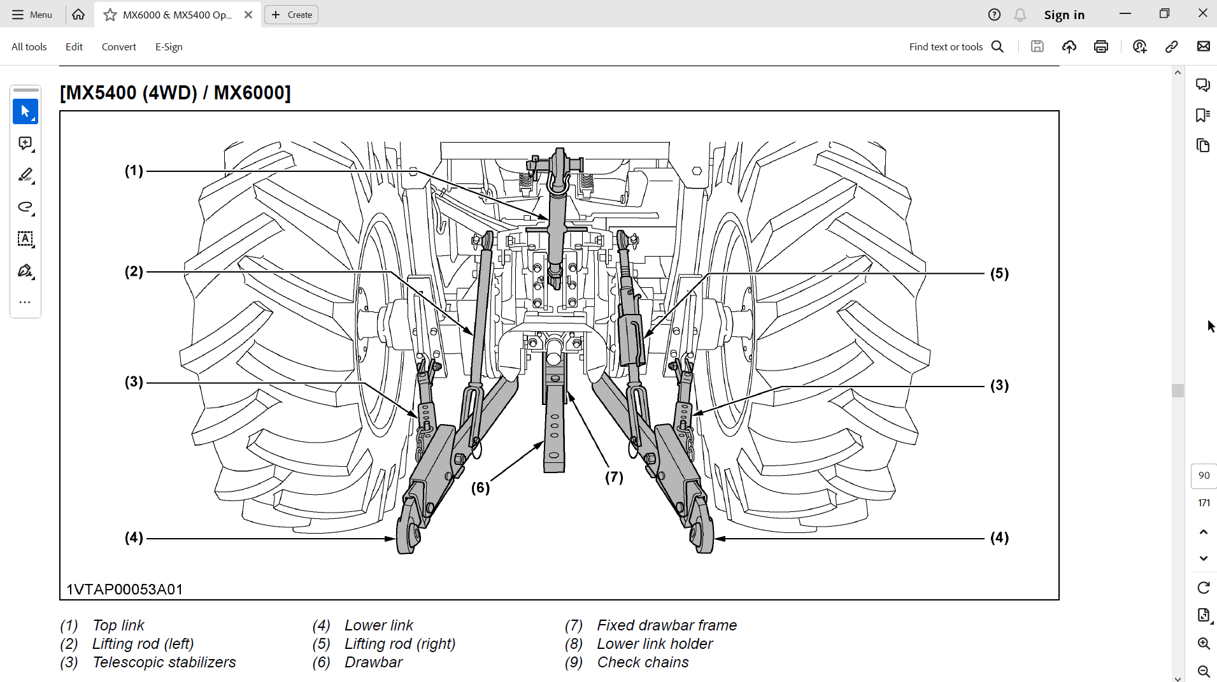The width and height of the screenshot is (1217, 682).
Task: Click the 'Telescopic stabilizers' legend text
Action: [164, 662]
